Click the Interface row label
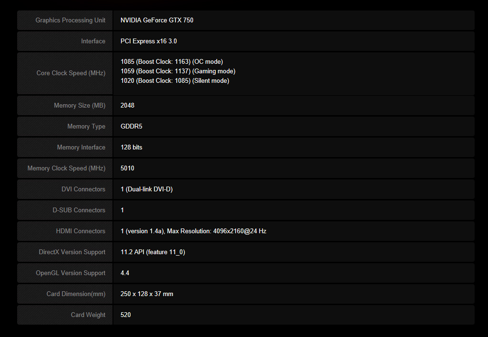 click(93, 41)
